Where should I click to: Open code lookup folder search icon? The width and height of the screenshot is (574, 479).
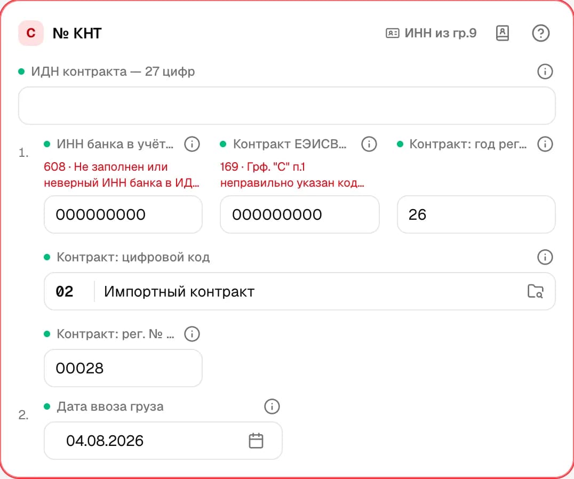(536, 291)
